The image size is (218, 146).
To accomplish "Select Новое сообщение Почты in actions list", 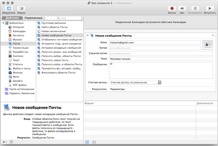I will coord(60,35).
